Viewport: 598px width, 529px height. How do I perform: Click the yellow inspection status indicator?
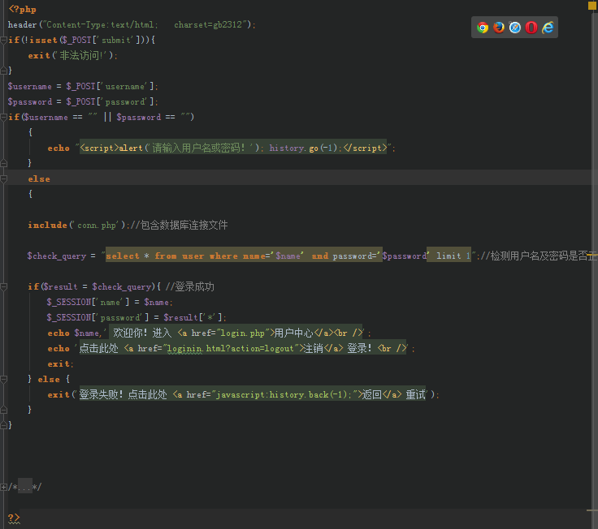pos(591,6)
